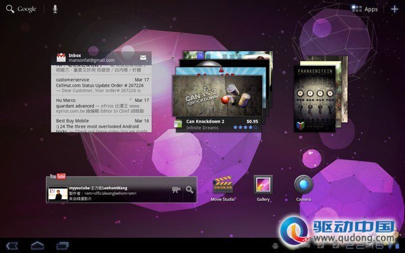Screen dimensions: 405x253
Task: Open the YouTube logo on the widget
Action: coord(58,176)
